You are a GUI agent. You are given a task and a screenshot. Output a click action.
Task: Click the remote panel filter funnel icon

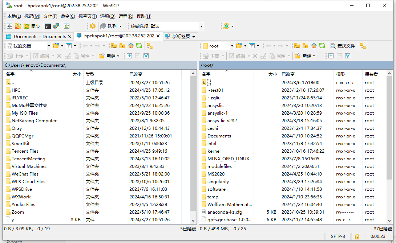(x=252, y=46)
